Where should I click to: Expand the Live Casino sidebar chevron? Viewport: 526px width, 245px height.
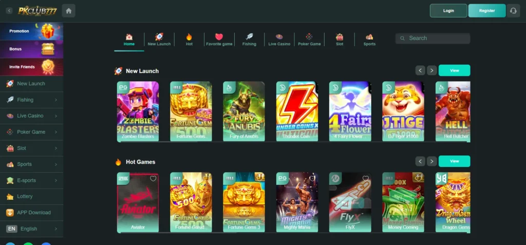tap(56, 116)
